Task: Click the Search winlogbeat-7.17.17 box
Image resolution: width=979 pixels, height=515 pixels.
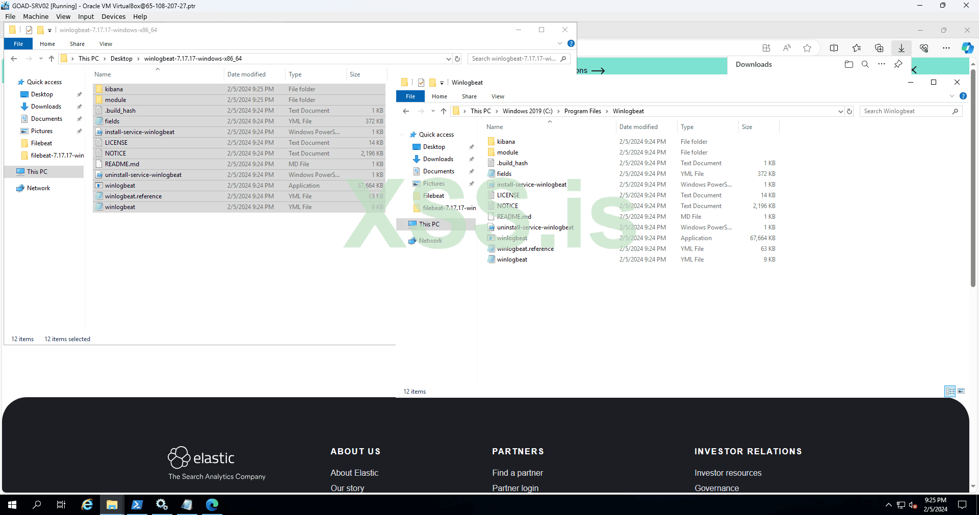Action: [x=519, y=59]
